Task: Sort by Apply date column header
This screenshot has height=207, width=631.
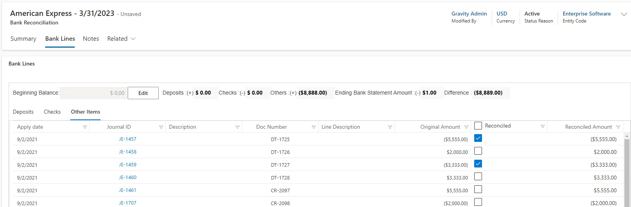Action: [x=30, y=127]
